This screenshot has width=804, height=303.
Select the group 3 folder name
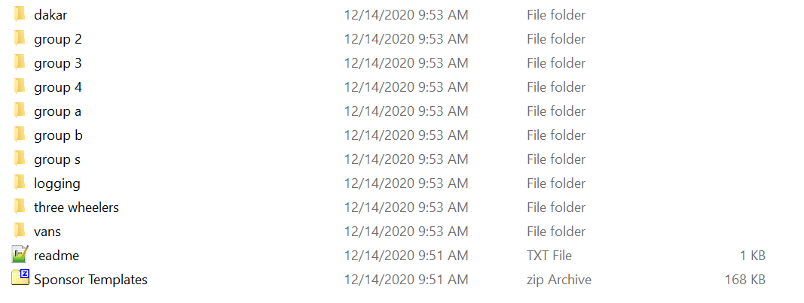[58, 63]
